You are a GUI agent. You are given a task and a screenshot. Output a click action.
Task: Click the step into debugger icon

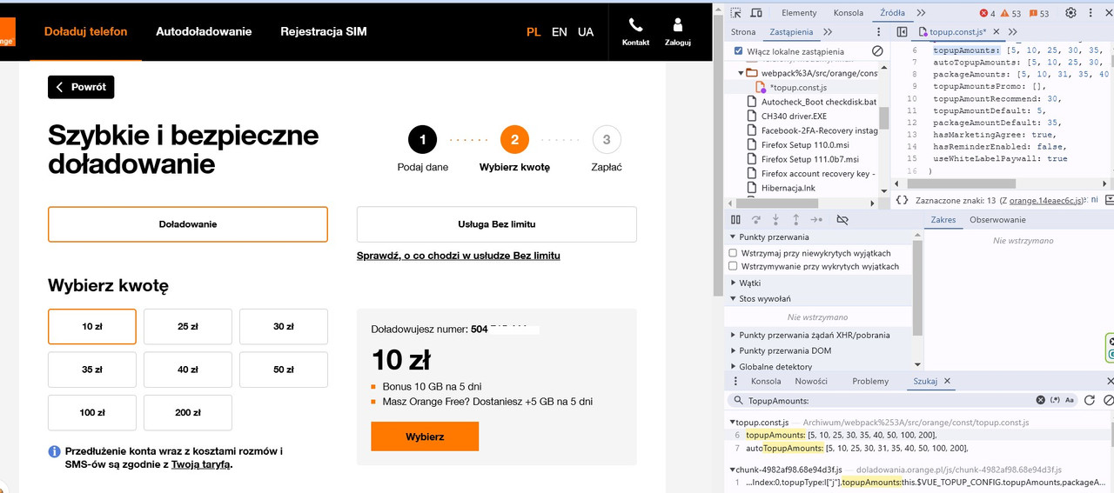pyautogui.click(x=775, y=220)
